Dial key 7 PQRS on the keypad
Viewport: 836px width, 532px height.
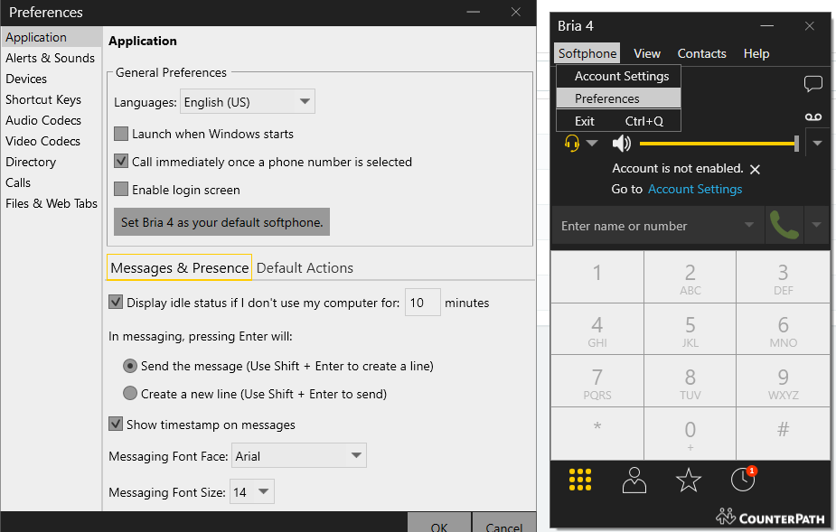597,381
